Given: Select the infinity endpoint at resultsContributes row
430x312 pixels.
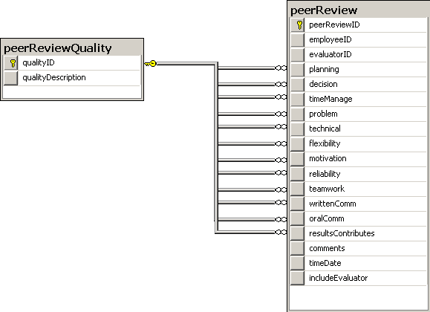Looking at the screenshot, I should click(281, 233).
